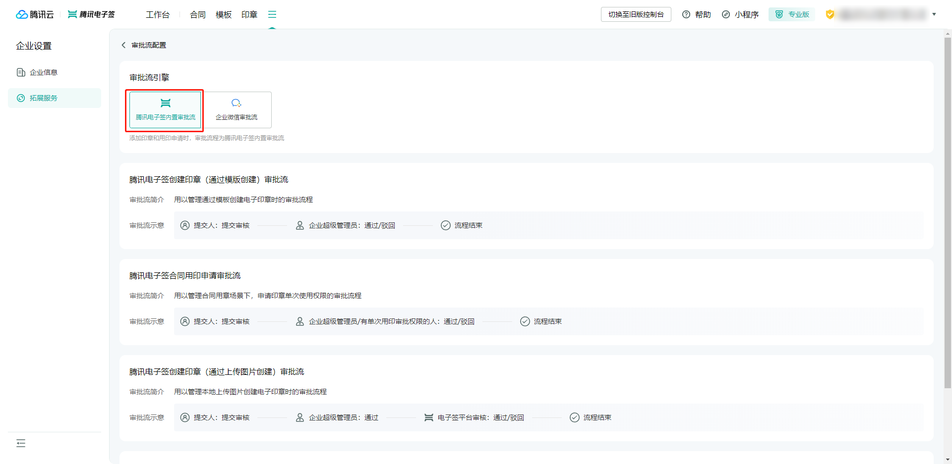Click 企业超级管理员/有单次用印审批权限的人 person icon
The height and width of the screenshot is (464, 952).
(x=300, y=321)
